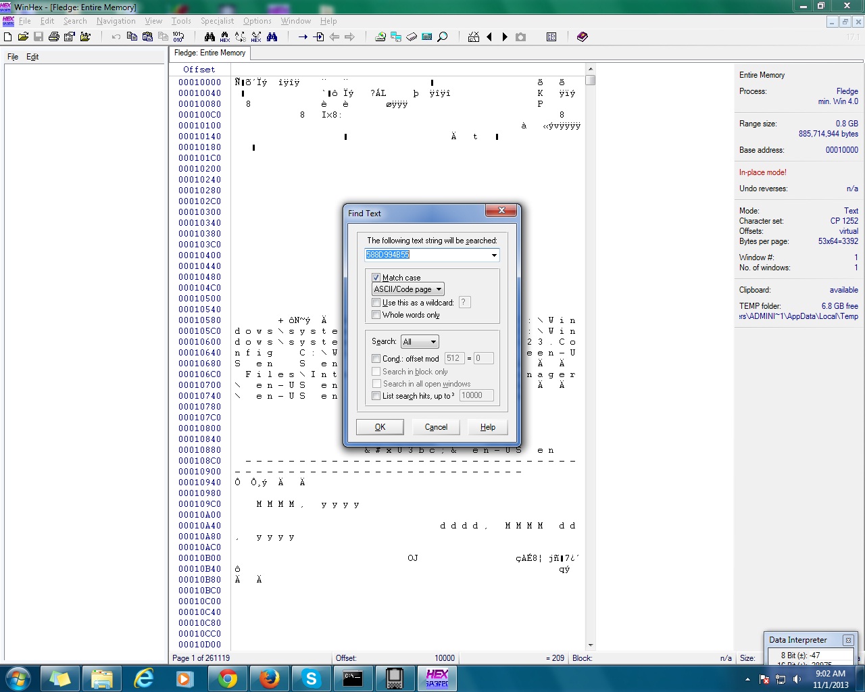Image resolution: width=865 pixels, height=692 pixels.
Task: Enable 'Use this as a wildcard' option
Action: (376, 303)
